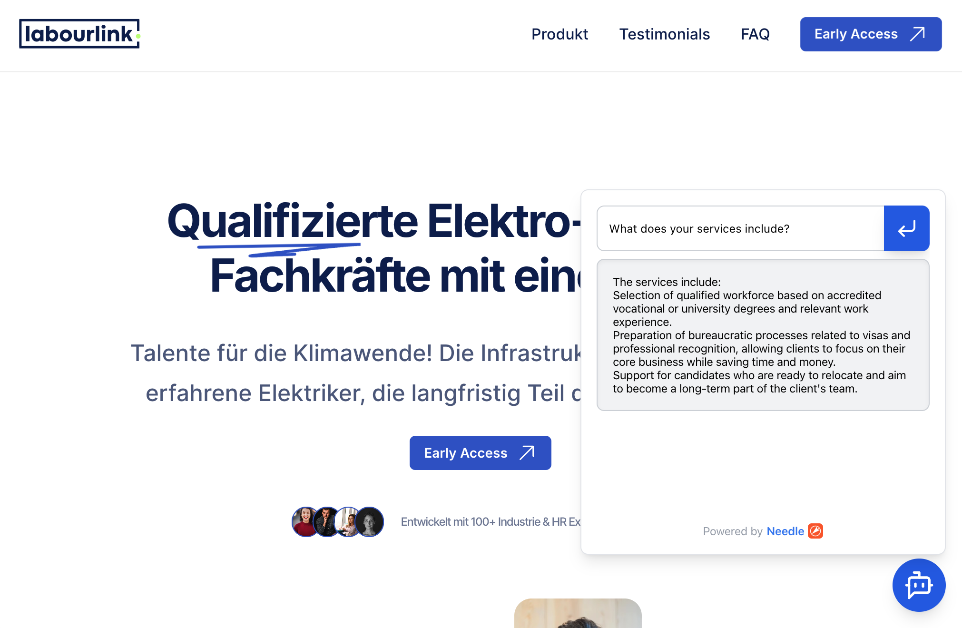Toggle the chatbot widget open or closed

click(919, 585)
